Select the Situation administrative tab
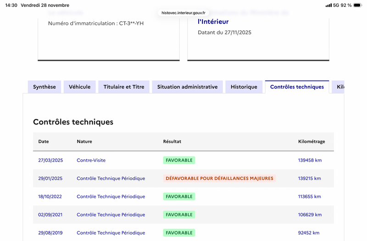The image size is (367, 241). tap(187, 87)
